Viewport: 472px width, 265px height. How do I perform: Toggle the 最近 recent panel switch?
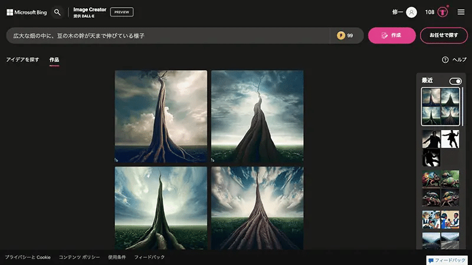(x=455, y=81)
